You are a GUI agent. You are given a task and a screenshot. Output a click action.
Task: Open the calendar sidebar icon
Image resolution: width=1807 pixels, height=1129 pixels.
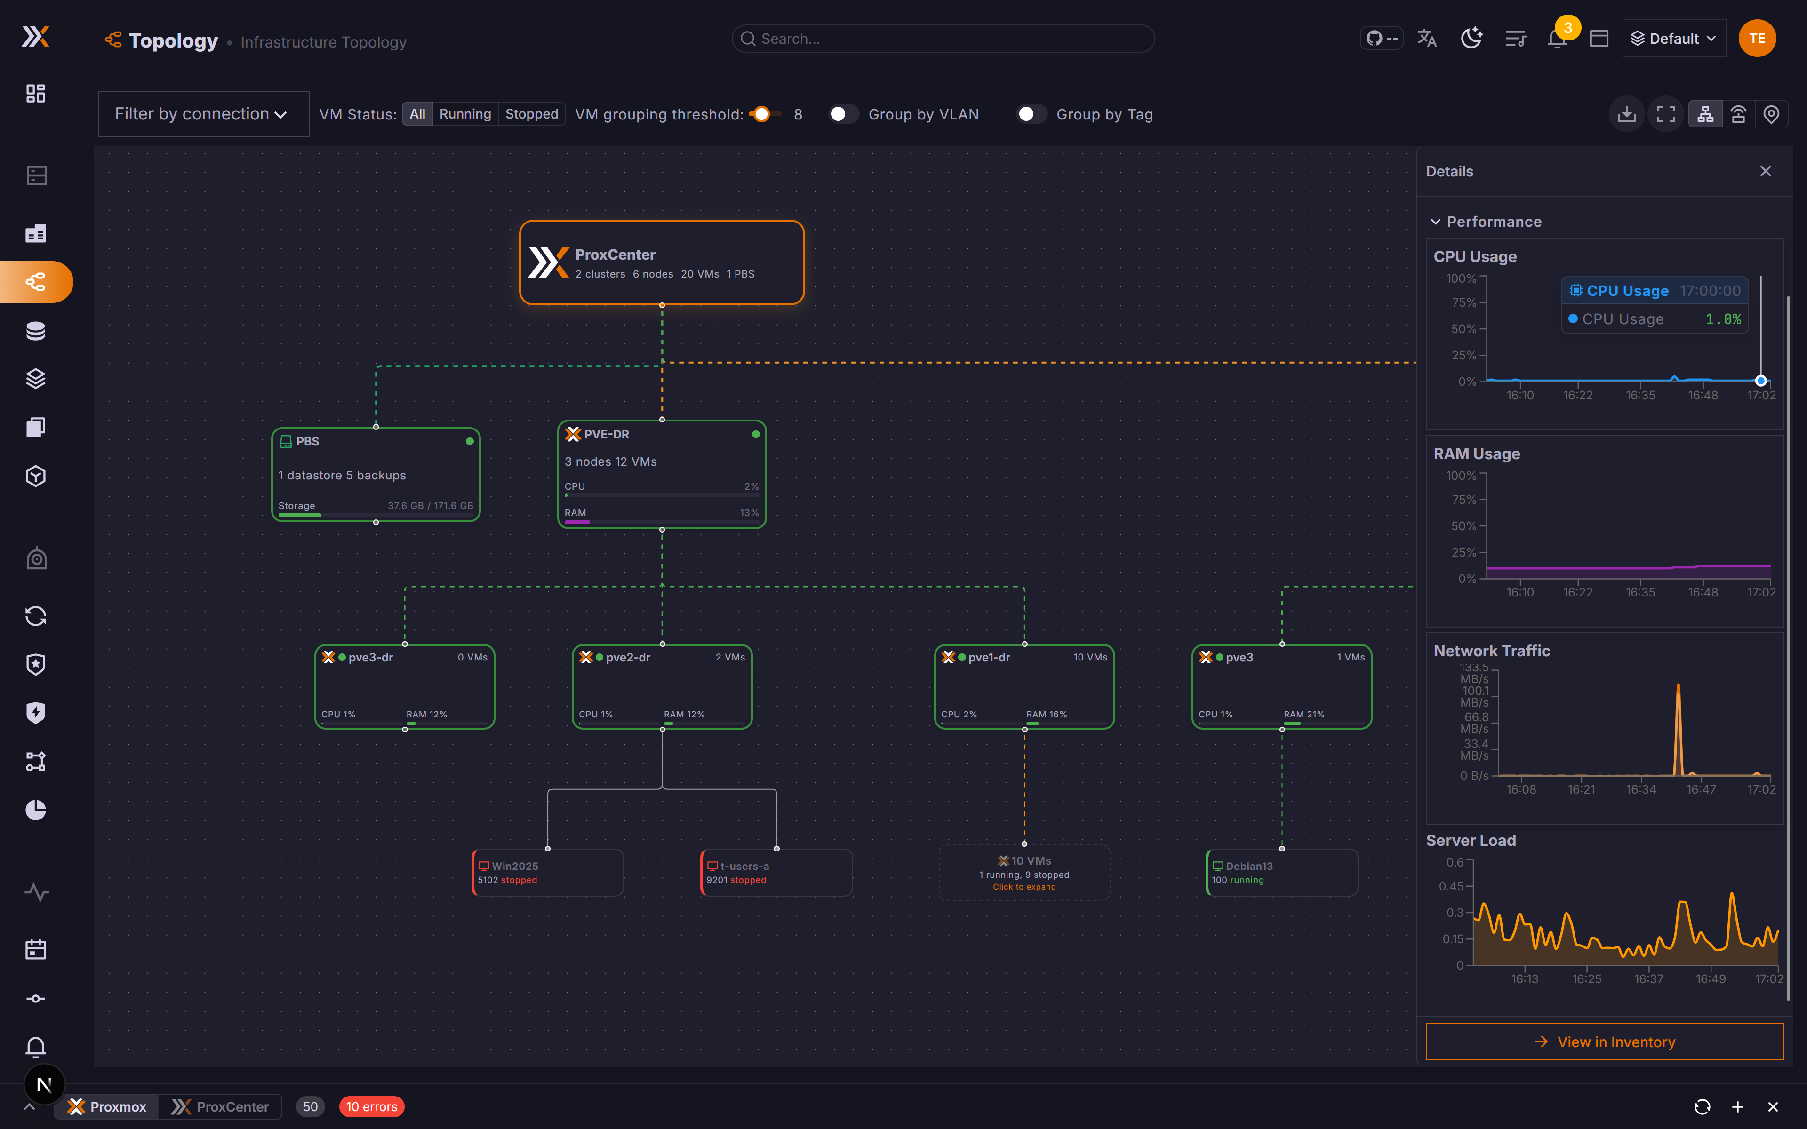pos(36,950)
